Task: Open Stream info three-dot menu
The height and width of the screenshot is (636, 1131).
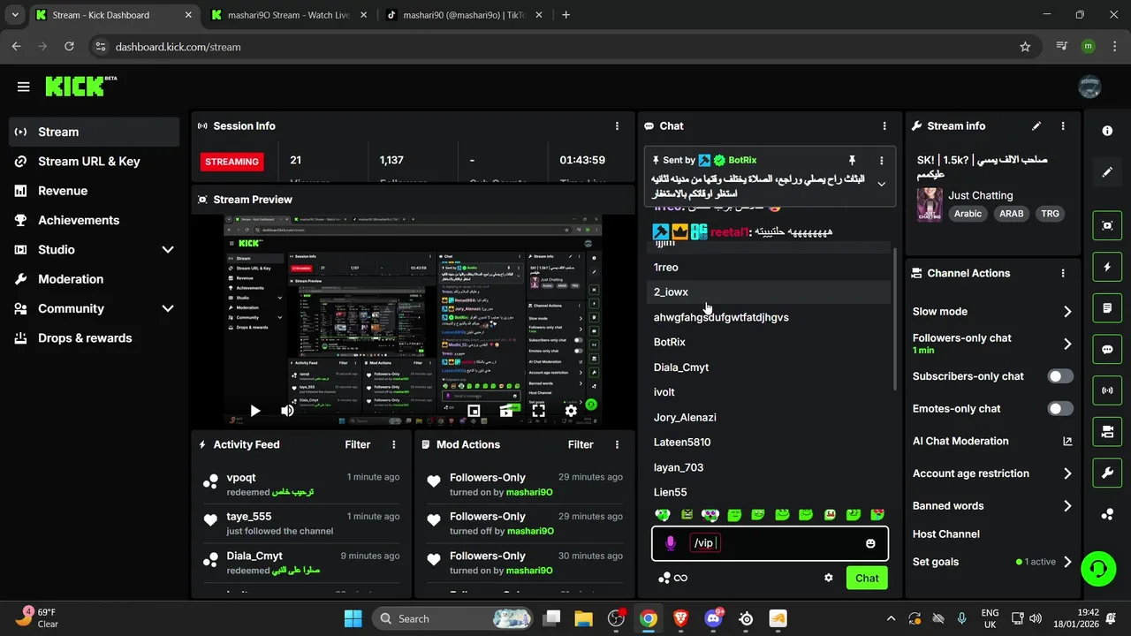Action: 1063,126
